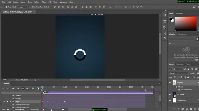This screenshot has width=199, height=111.
Task: Switch Libraries to grid view icon
Action: (x=197, y=39)
